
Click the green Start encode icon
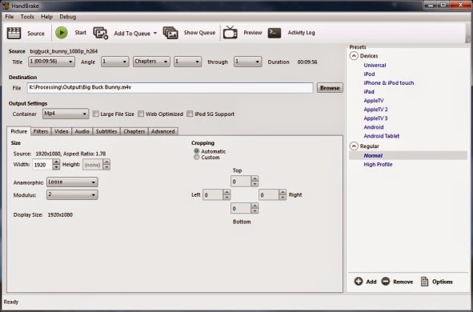point(62,33)
